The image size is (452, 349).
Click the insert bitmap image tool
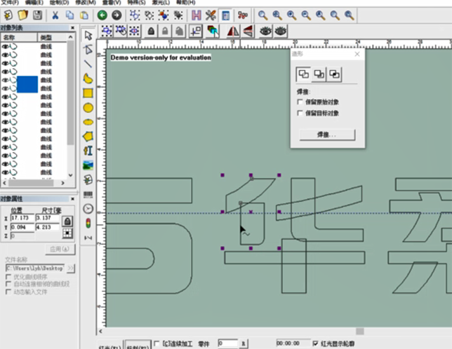(88, 165)
